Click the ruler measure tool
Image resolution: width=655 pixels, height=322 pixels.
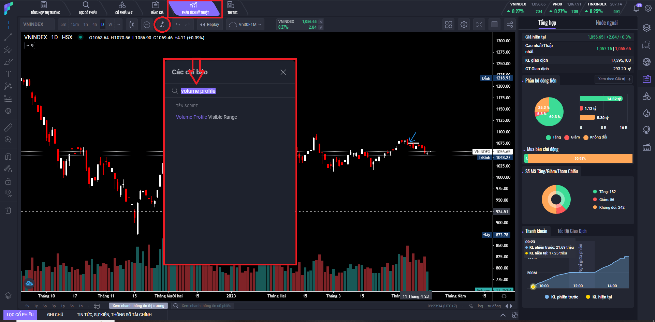click(x=8, y=127)
